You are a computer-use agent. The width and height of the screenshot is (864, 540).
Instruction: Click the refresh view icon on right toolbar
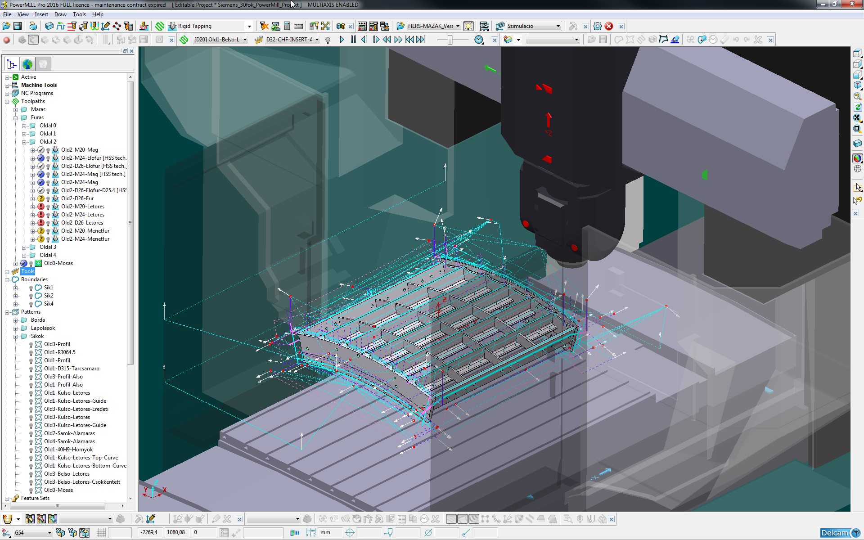coord(857,107)
